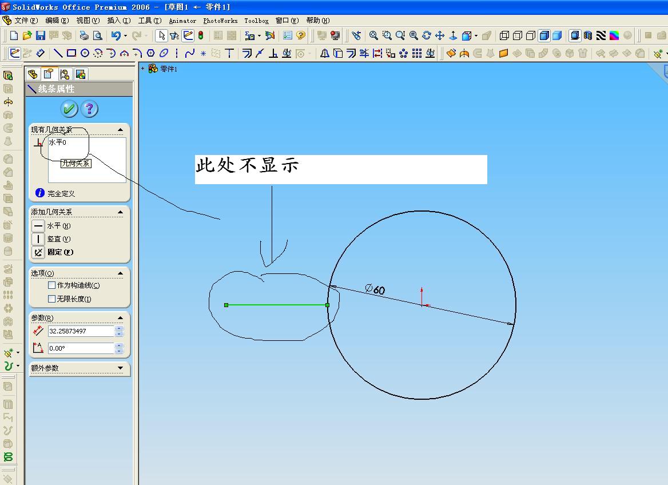The width and height of the screenshot is (668, 485).
Task: Activate the Select arrow cursor tool
Action: click(x=161, y=36)
